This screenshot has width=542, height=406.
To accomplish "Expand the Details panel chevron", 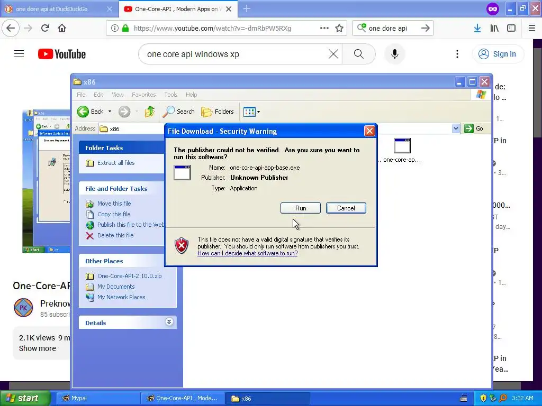I will (x=169, y=322).
